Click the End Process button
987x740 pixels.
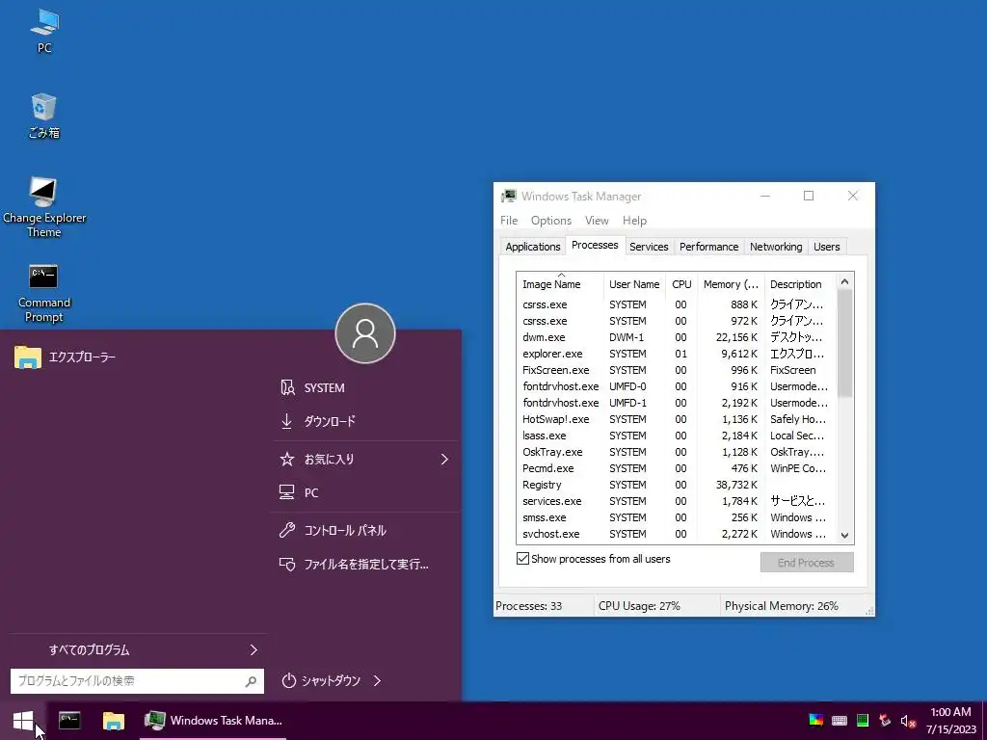click(x=807, y=563)
